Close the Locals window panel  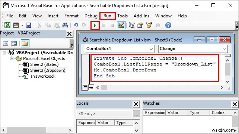[136, 104]
